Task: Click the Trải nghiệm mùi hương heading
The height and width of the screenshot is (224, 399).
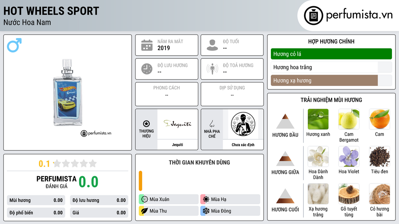Action: tap(331, 100)
